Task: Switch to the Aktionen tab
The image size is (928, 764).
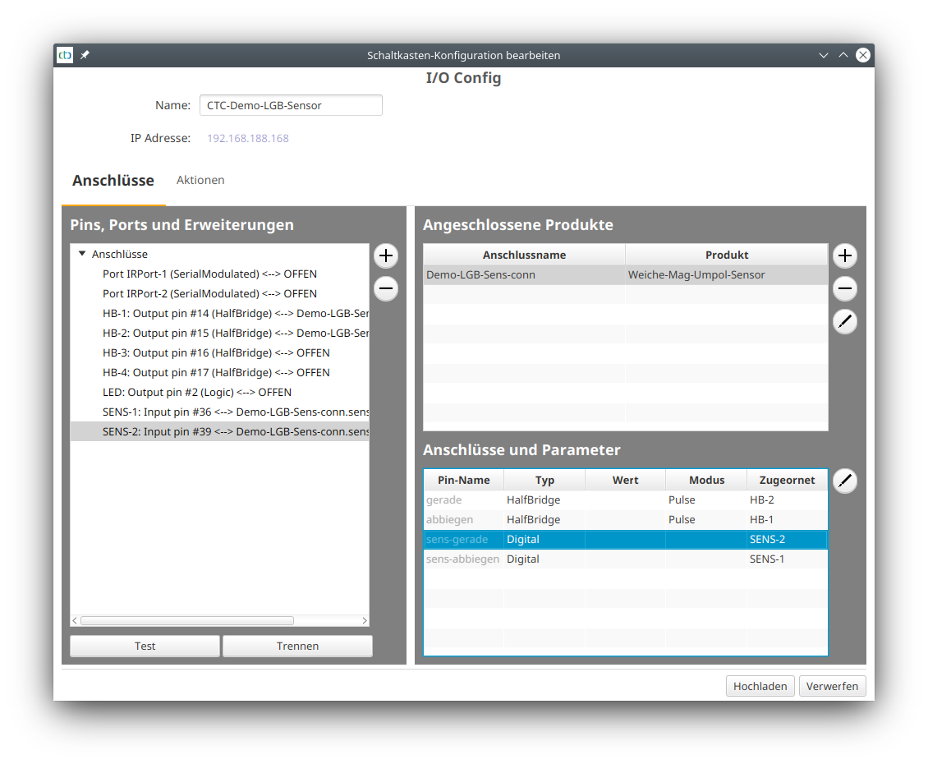Action: (200, 179)
